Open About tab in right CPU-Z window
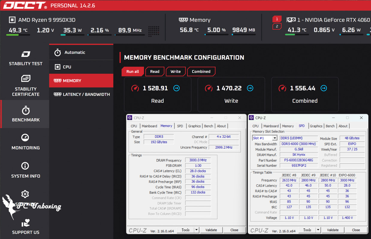This screenshot has height=239, width=371. 343,126
